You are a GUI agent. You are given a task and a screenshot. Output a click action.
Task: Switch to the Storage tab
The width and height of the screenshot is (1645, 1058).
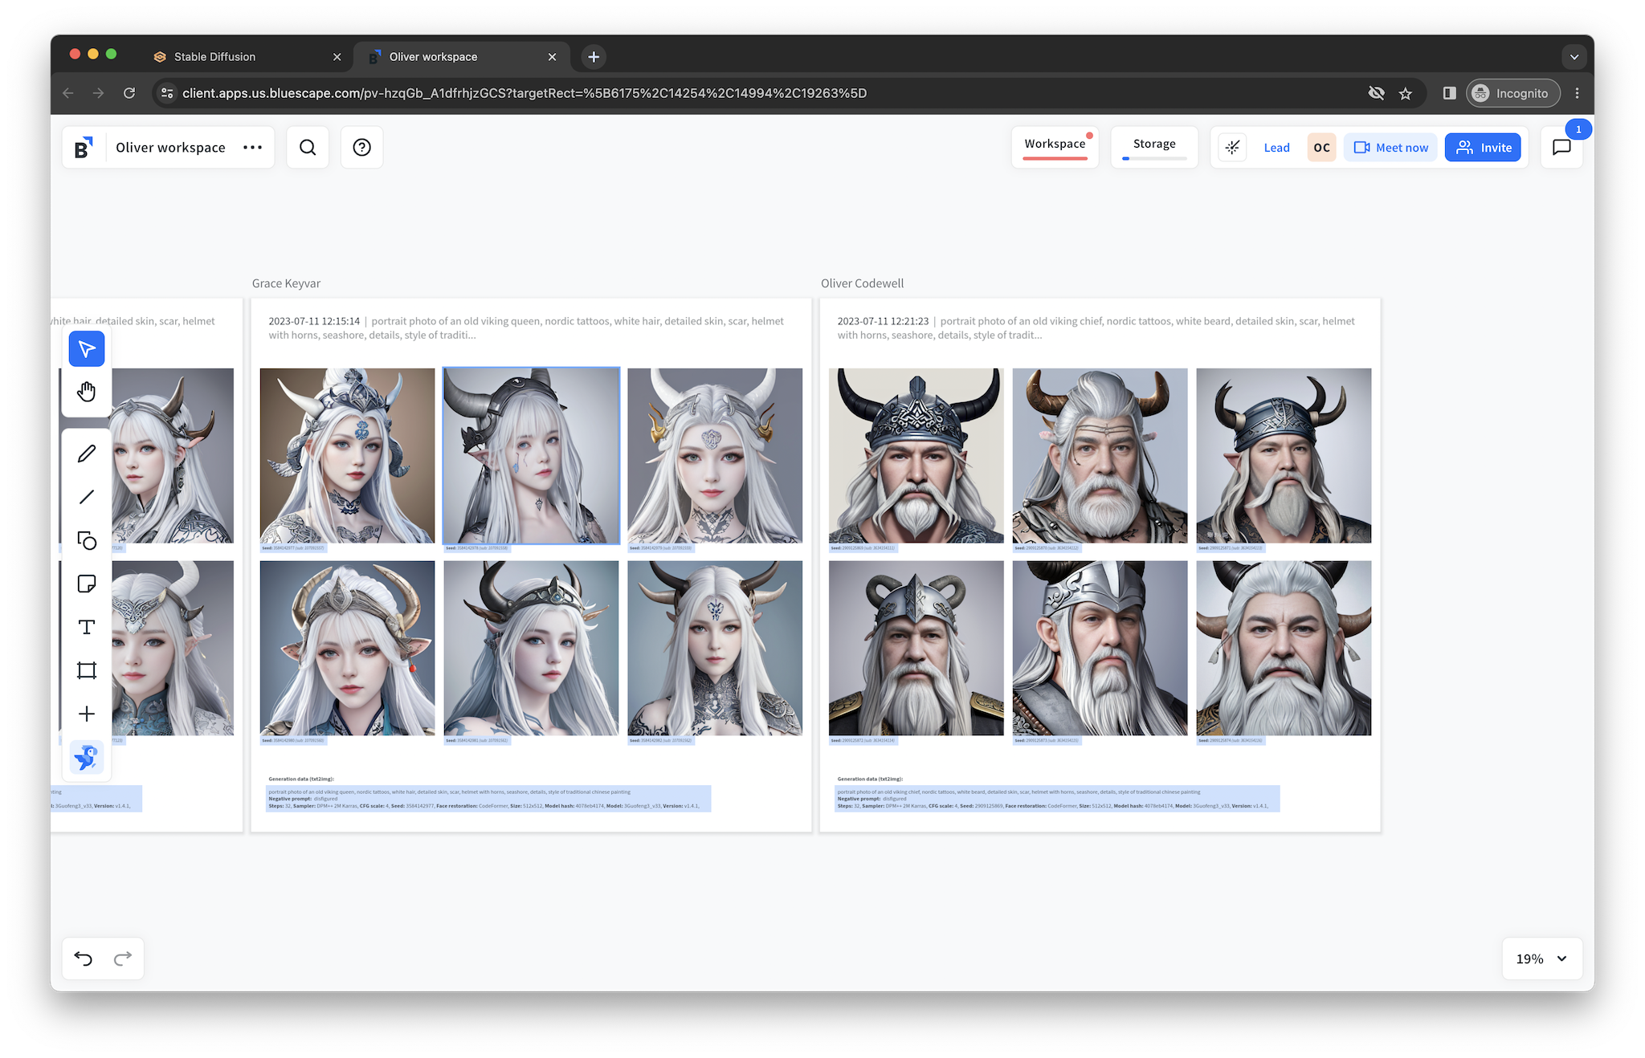1154,144
